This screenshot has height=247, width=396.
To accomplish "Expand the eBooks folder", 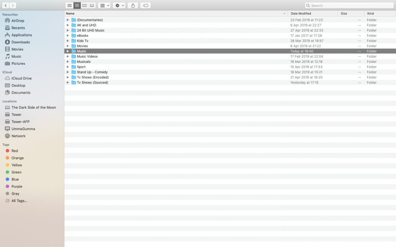I will click(68, 36).
